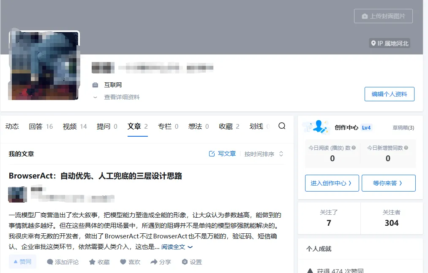This screenshot has height=273, width=428.
Task: Switch to the 回答 tab
Action: pos(41,126)
